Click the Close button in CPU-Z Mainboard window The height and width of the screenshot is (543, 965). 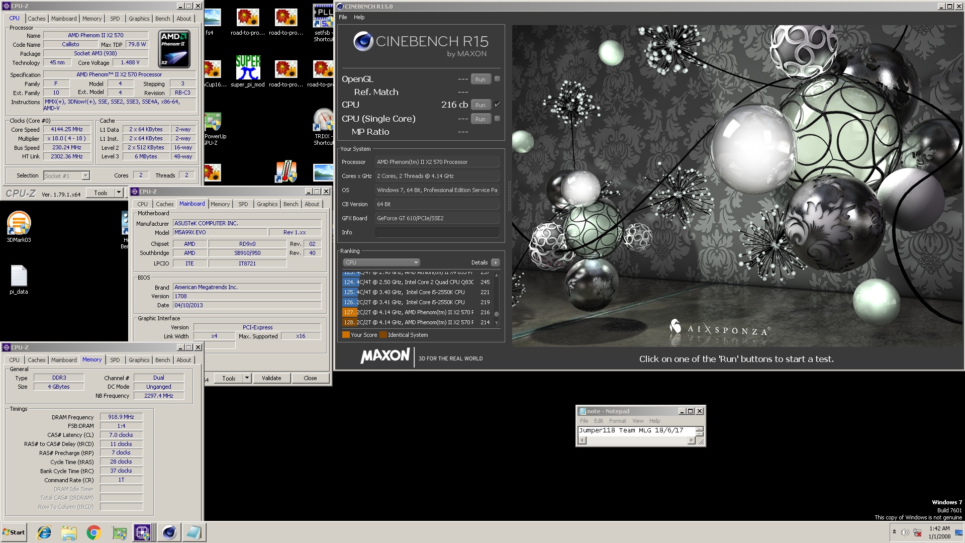310,378
